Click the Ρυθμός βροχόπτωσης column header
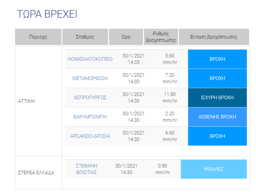 click(x=161, y=37)
